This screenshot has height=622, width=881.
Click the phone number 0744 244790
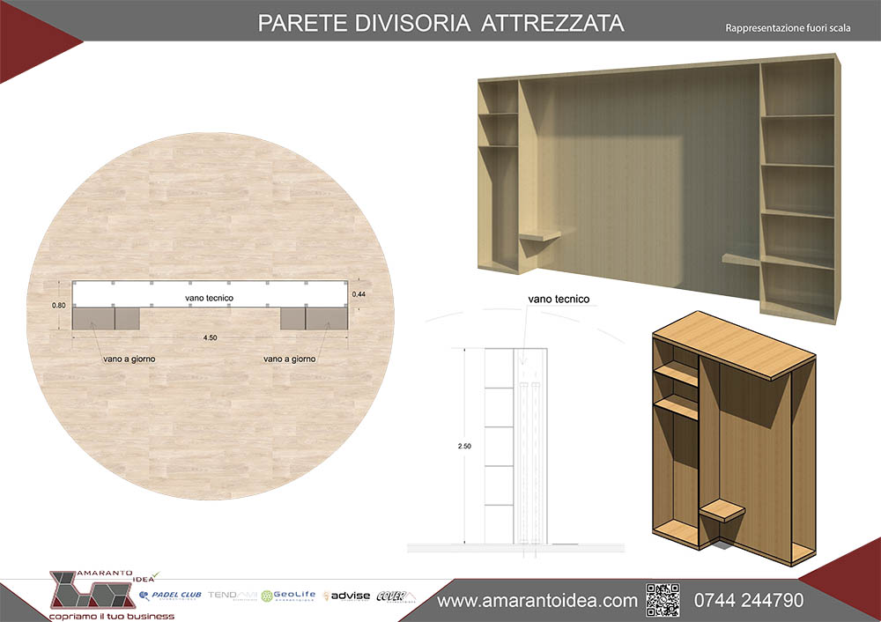click(x=748, y=601)
